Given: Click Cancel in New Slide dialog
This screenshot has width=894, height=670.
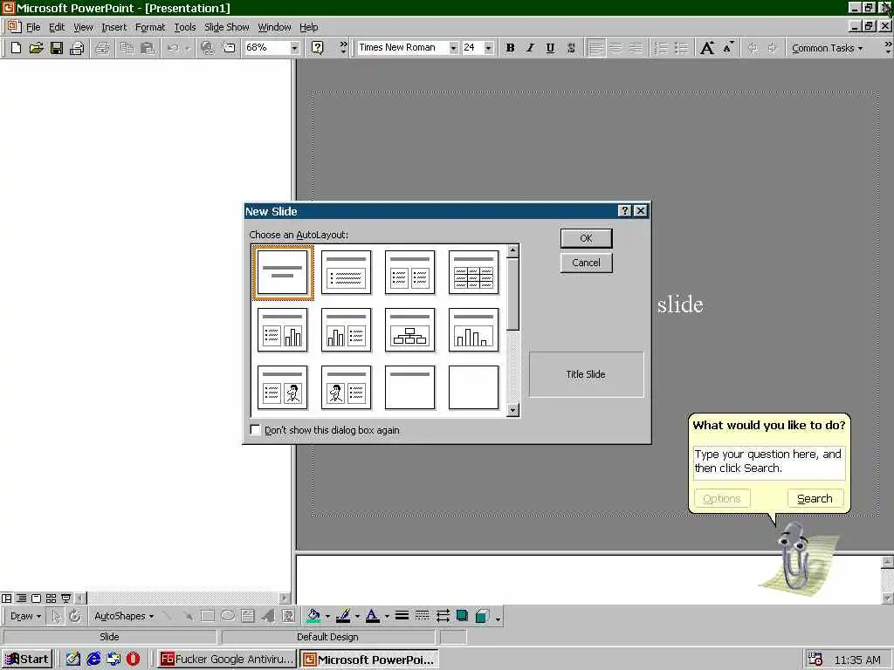Looking at the screenshot, I should point(586,263).
